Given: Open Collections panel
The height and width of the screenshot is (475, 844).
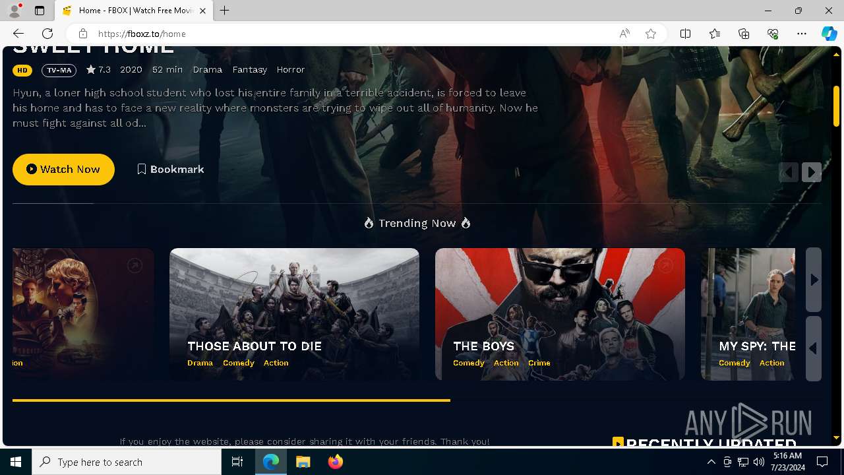Looking at the screenshot, I should (x=744, y=34).
